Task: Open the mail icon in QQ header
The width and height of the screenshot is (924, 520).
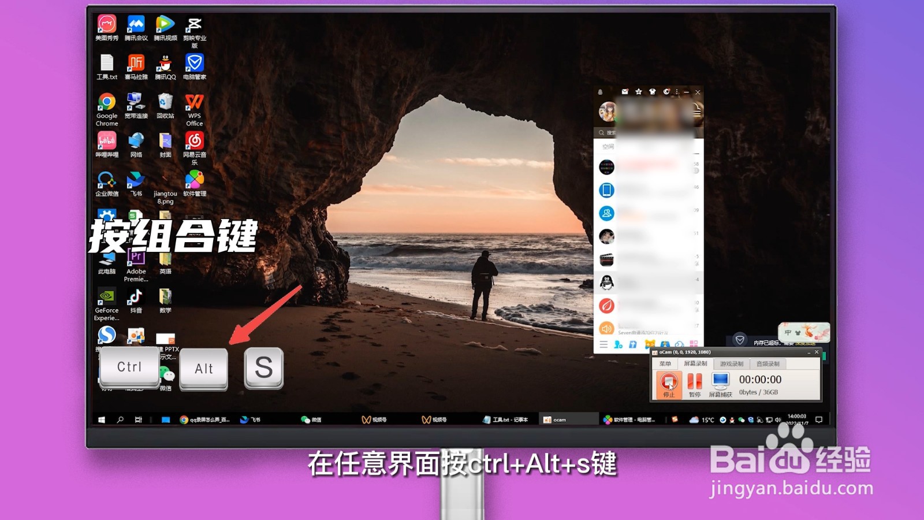Action: (625, 92)
